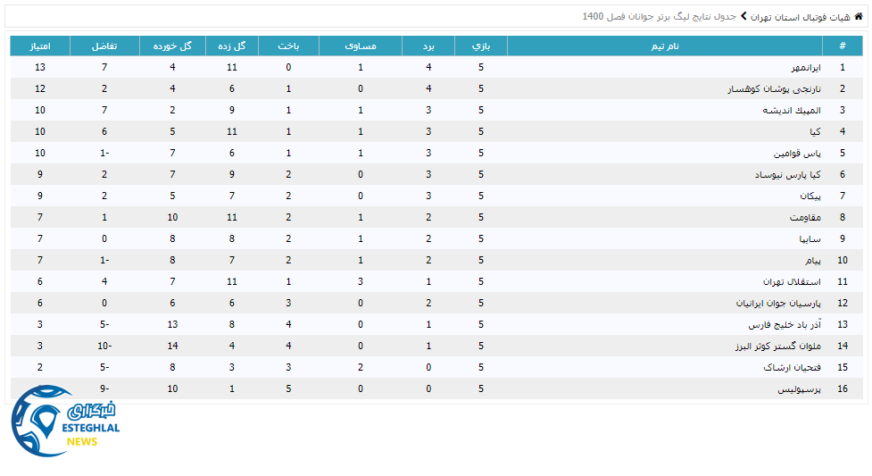This screenshot has height=476, width=872.
Task: Click the # rank column header
Action: tap(842, 46)
